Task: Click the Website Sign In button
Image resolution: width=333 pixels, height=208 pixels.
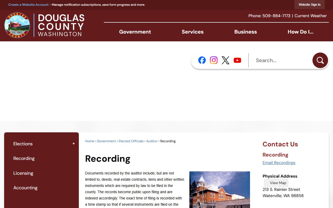Action: point(310,5)
